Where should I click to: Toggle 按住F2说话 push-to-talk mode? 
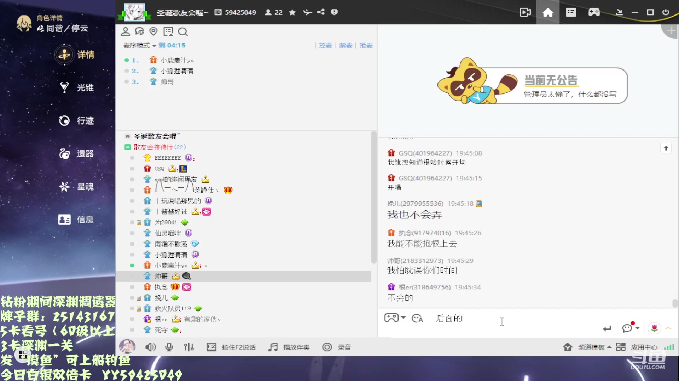point(231,347)
